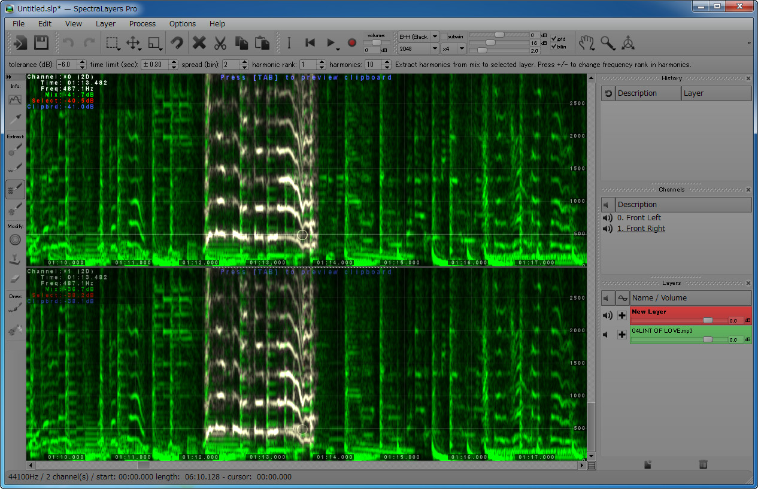Select the move tool with four arrows
The height and width of the screenshot is (489, 758).
coord(133,43)
